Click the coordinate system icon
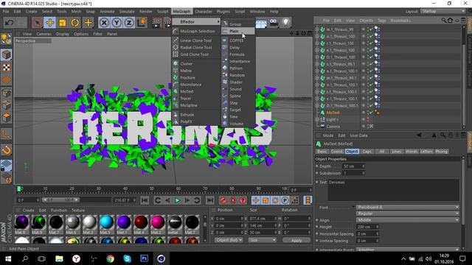The width and height of the screenshot is (472, 265). (142, 23)
